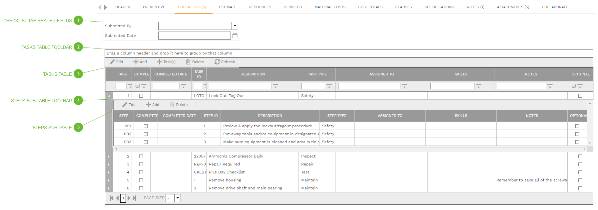Image resolution: width=598 pixels, height=210 pixels.
Task: Toggle Completed checkbox for Ammonia Compressor Daily
Action: (x=141, y=156)
